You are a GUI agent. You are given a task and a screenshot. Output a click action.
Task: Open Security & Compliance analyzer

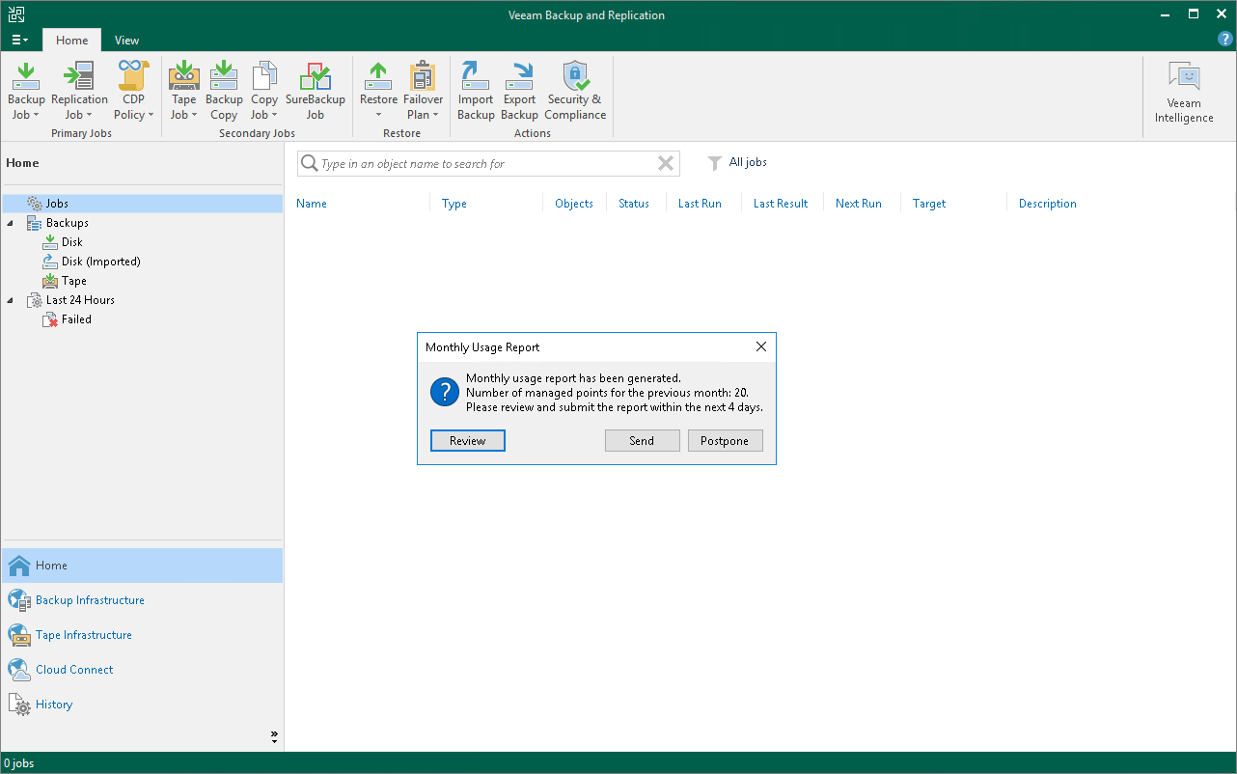[575, 91]
